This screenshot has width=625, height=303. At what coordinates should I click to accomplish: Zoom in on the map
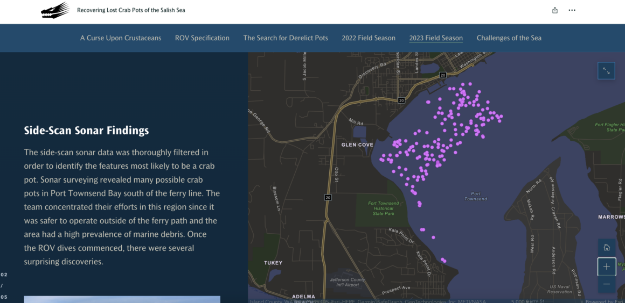606,266
